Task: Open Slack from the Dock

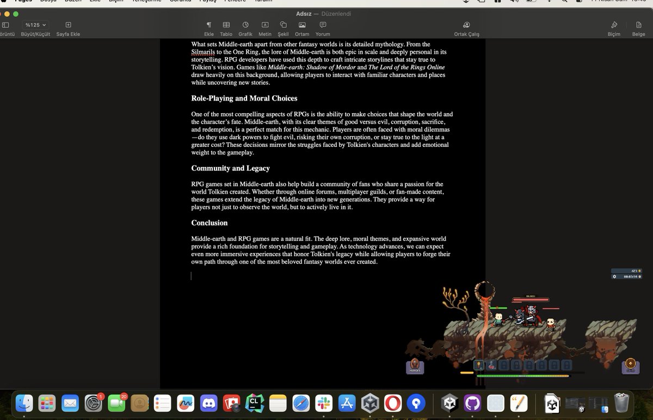Action: (x=324, y=403)
